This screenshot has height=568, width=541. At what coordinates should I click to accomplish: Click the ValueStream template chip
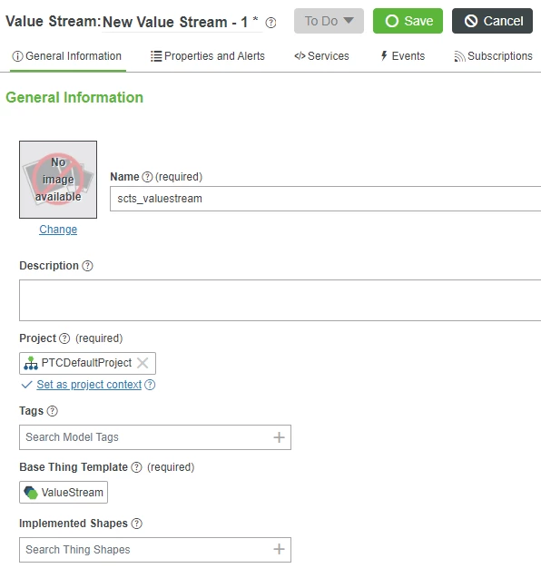click(64, 493)
